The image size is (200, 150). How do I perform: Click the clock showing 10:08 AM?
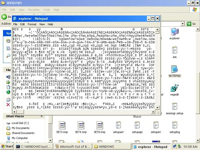pyautogui.click(x=190, y=147)
